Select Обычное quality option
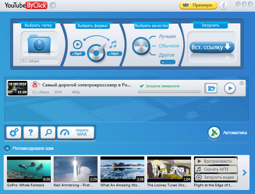 169,46
